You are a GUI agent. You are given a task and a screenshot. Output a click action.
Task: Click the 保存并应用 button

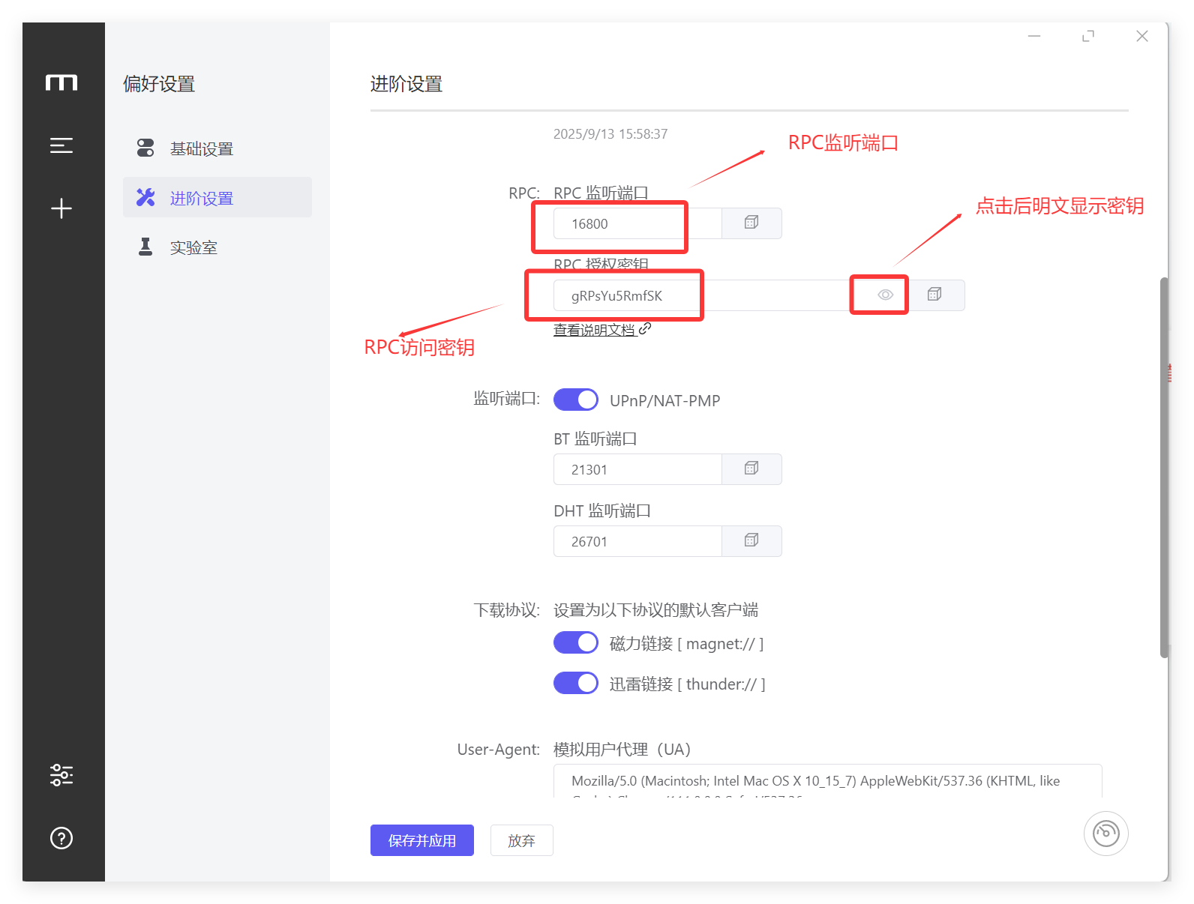(x=421, y=840)
